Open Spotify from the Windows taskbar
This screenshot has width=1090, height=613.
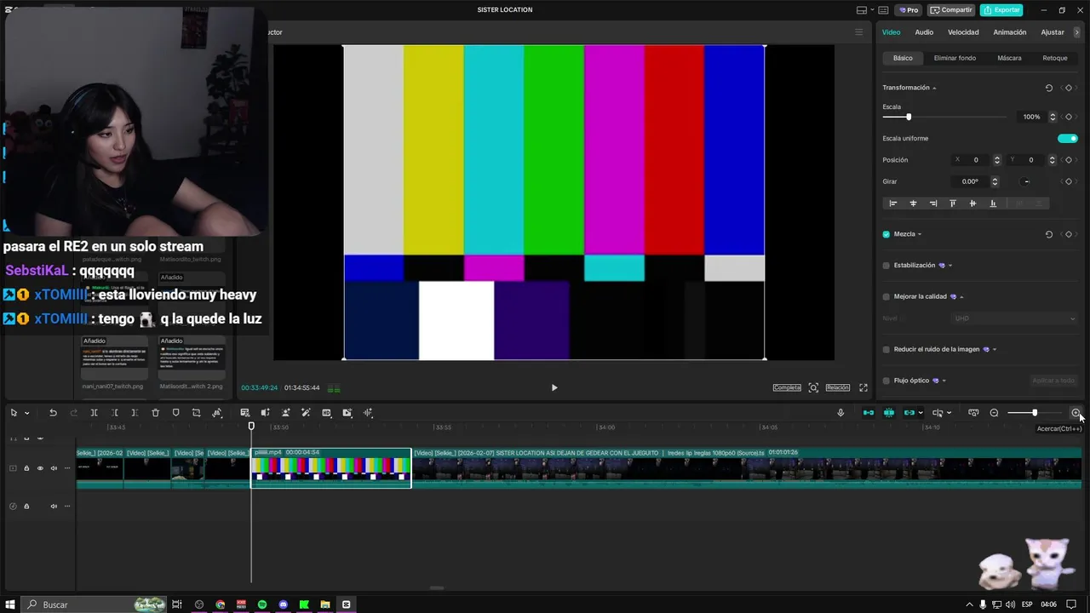pyautogui.click(x=262, y=604)
